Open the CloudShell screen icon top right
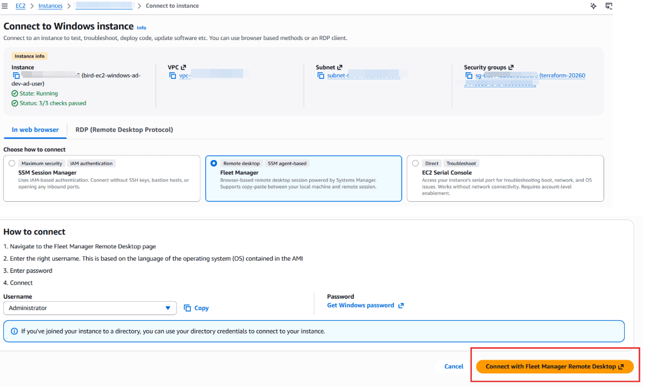Image resolution: width=662 pixels, height=389 pixels. pos(609,6)
